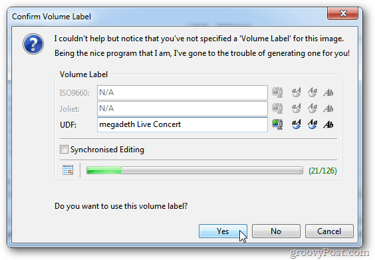This screenshot has height=260, width=375.
Task: Close the Confirm Volume Label dialog
Action: pyautogui.click(x=342, y=13)
